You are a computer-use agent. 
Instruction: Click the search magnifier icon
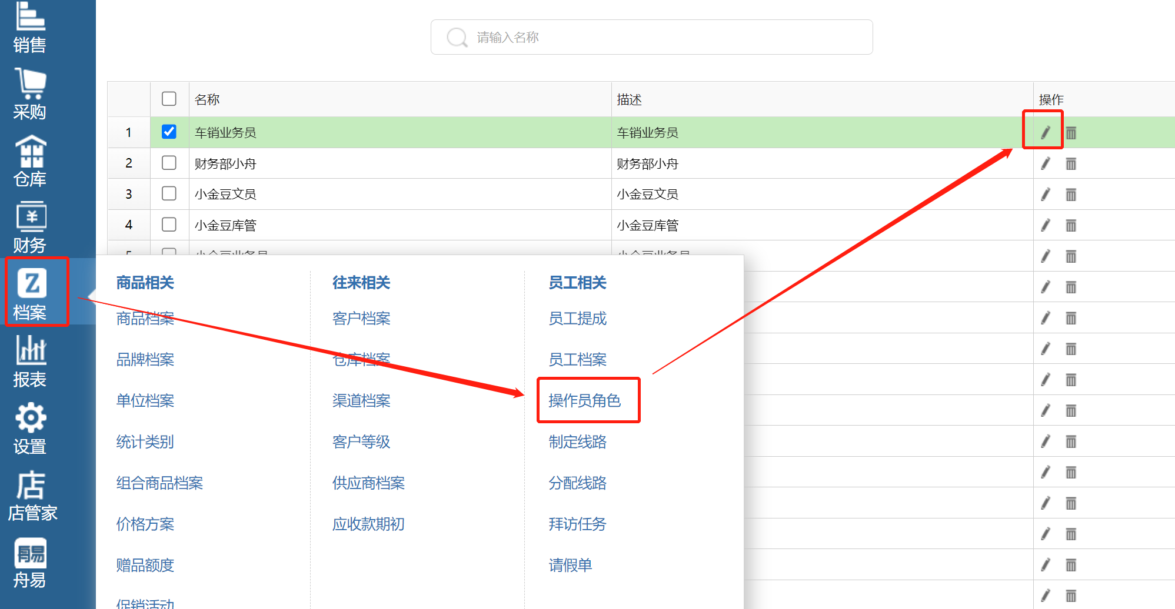tap(457, 38)
